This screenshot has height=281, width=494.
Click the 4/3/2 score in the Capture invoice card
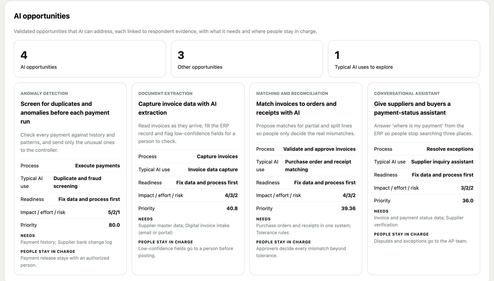pos(231,195)
